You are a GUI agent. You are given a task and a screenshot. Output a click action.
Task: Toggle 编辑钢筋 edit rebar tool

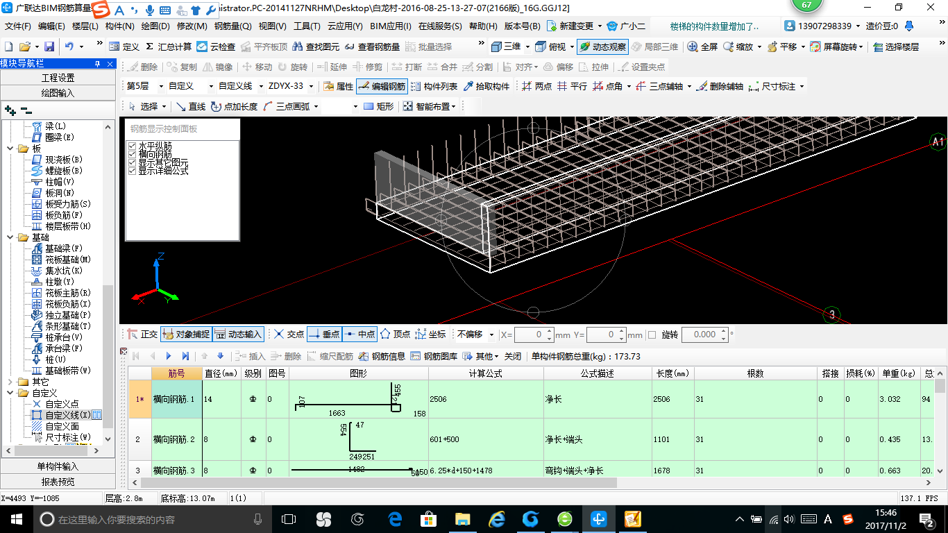coord(381,87)
